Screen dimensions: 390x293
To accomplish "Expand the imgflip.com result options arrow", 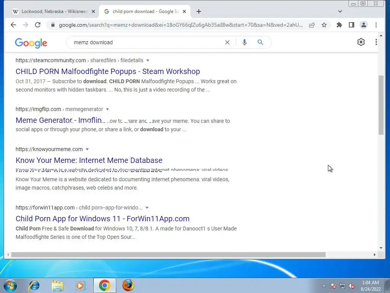I will pyautogui.click(x=107, y=109).
